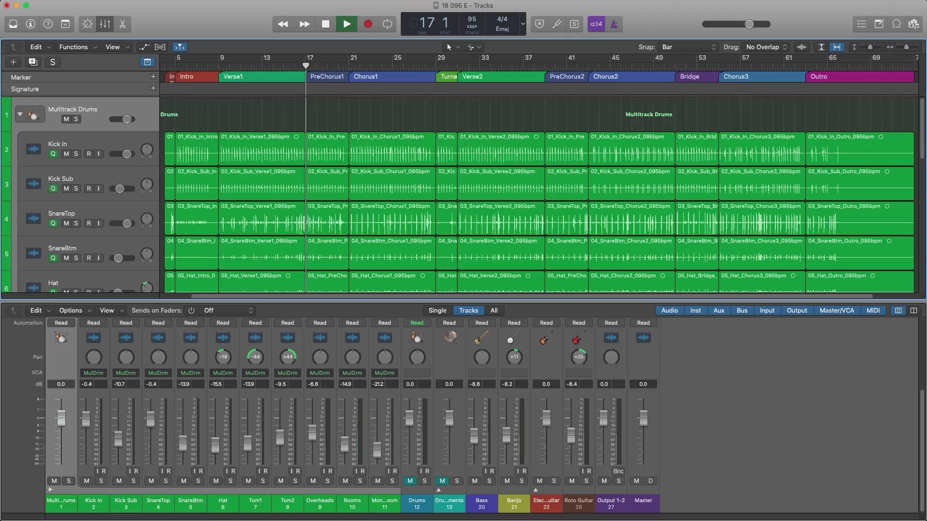Toggle the Metronome click
Screen dimensions: 927x521
pyautogui.click(x=614, y=24)
